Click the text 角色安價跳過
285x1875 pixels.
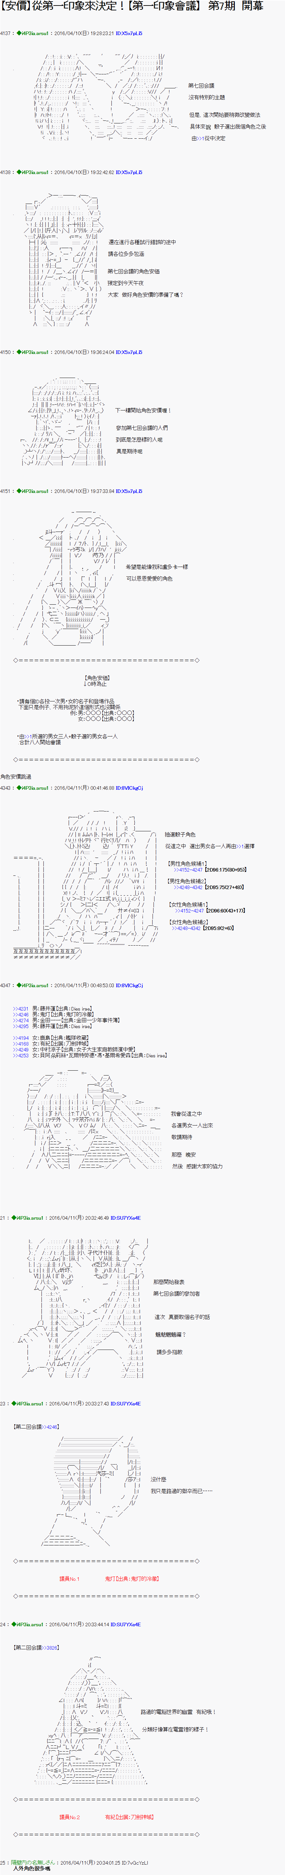pyautogui.click(x=16, y=777)
